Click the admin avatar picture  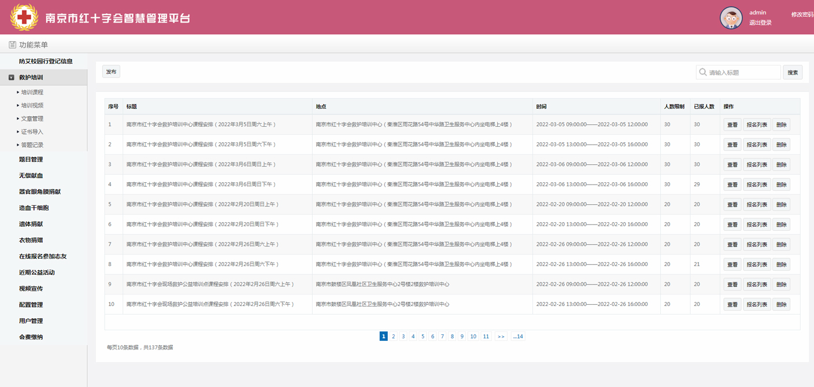click(x=731, y=18)
